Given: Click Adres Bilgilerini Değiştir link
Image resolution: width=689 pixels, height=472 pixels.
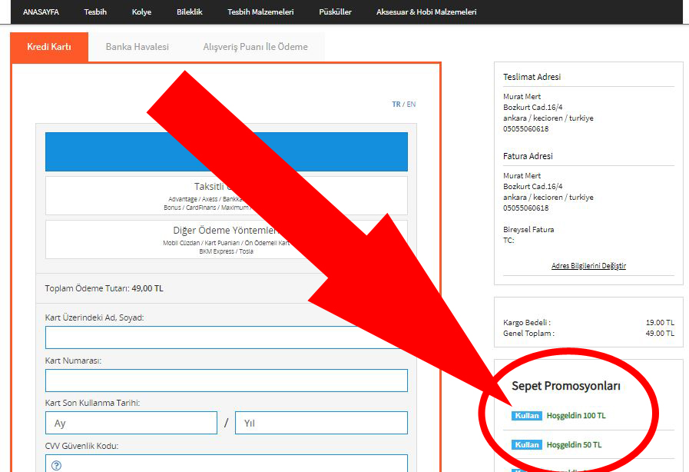Looking at the screenshot, I should (588, 266).
